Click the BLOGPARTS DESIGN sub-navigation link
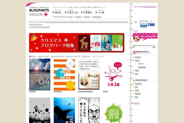The width and height of the screenshot is (184, 123). click(x=63, y=17)
